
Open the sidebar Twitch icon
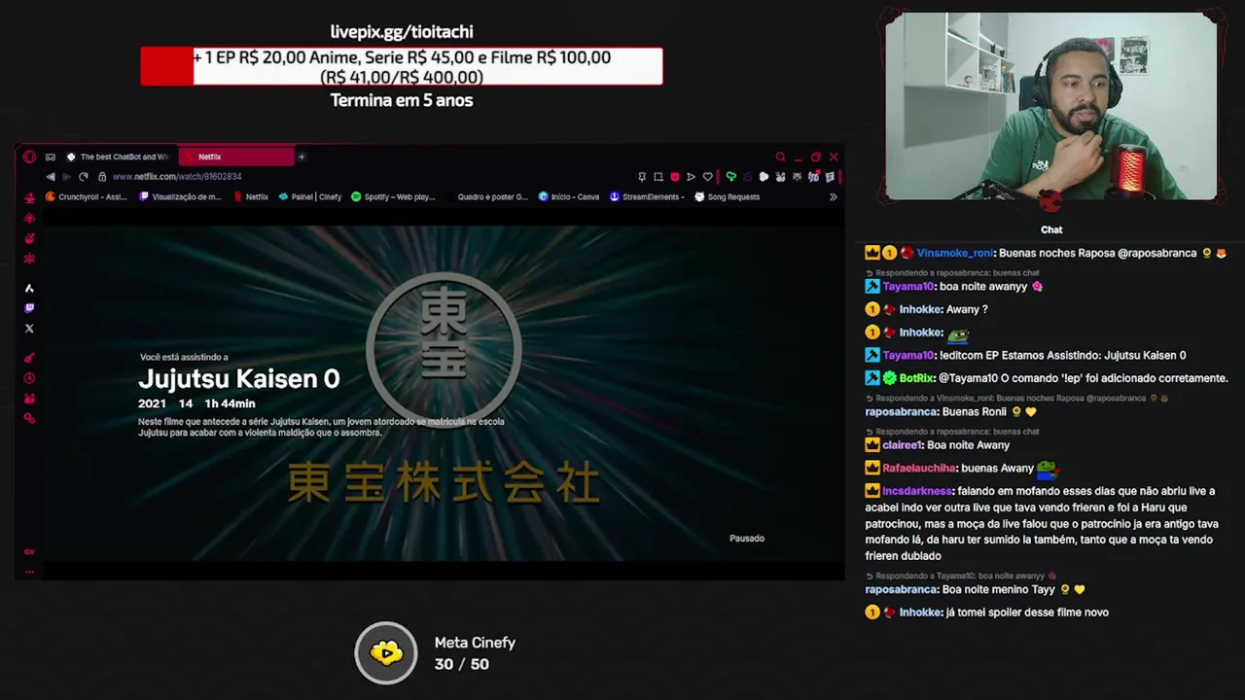[x=29, y=308]
